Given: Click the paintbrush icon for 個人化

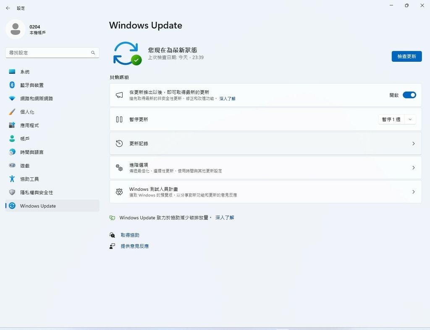Looking at the screenshot, I should click(x=12, y=112).
